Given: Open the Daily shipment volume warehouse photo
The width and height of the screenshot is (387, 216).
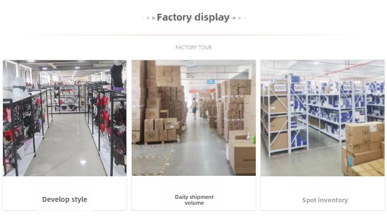Looking at the screenshot, I should (x=194, y=118).
